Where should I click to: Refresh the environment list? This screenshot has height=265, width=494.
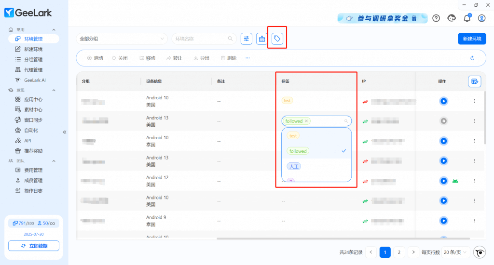coord(472,58)
